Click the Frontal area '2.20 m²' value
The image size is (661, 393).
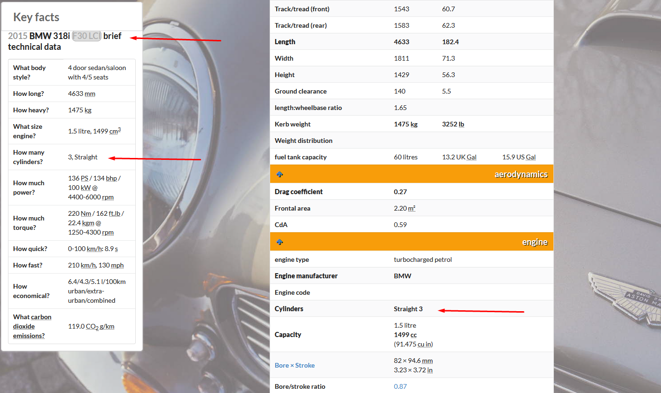click(x=404, y=208)
